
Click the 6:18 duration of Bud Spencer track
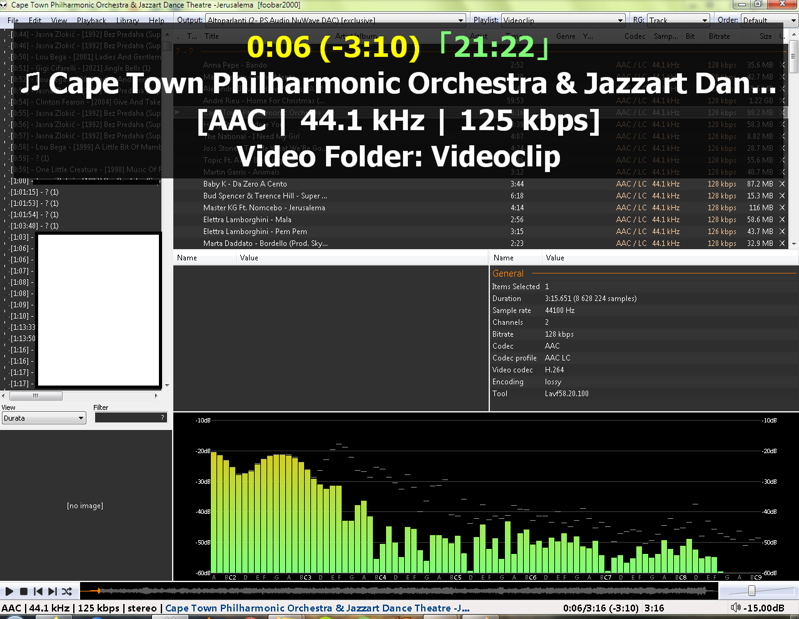(517, 196)
